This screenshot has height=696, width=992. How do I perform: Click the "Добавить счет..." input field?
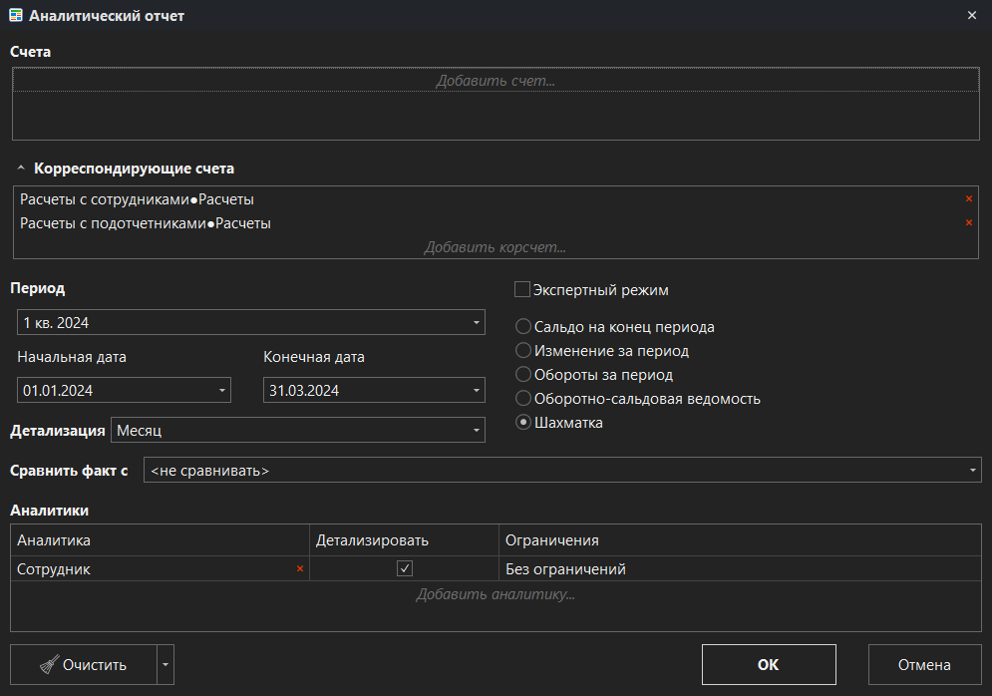(x=496, y=80)
